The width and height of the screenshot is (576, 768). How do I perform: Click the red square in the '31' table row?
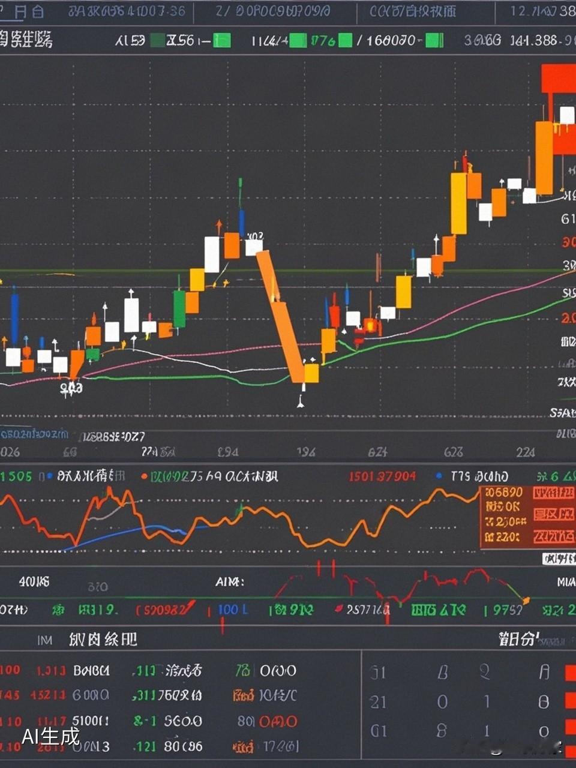coord(570,672)
